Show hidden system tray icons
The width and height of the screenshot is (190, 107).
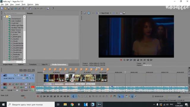[154, 104]
